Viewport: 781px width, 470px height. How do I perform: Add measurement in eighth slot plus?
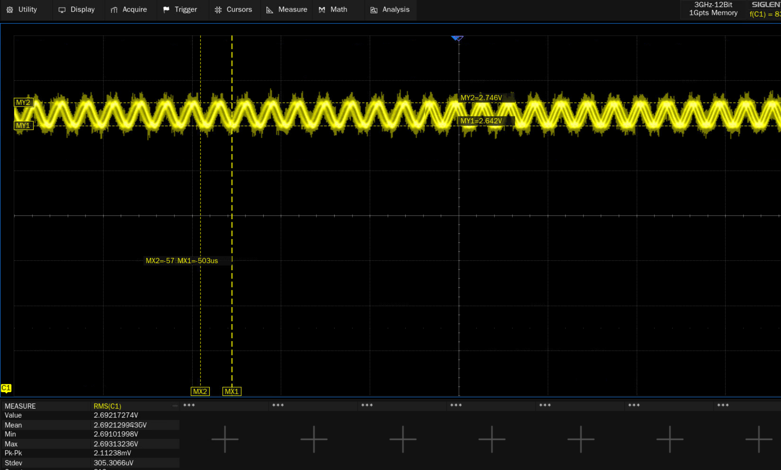[x=759, y=439]
